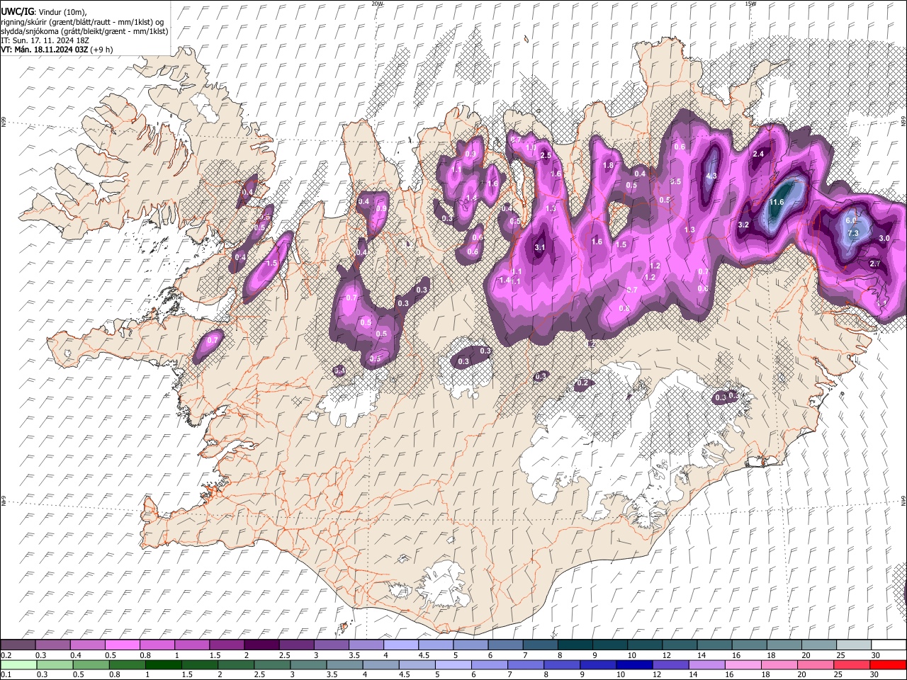Click the pale mint 0.1–0.3 swatch in lower legend
This screenshot has width=907, height=680.
(x=18, y=664)
